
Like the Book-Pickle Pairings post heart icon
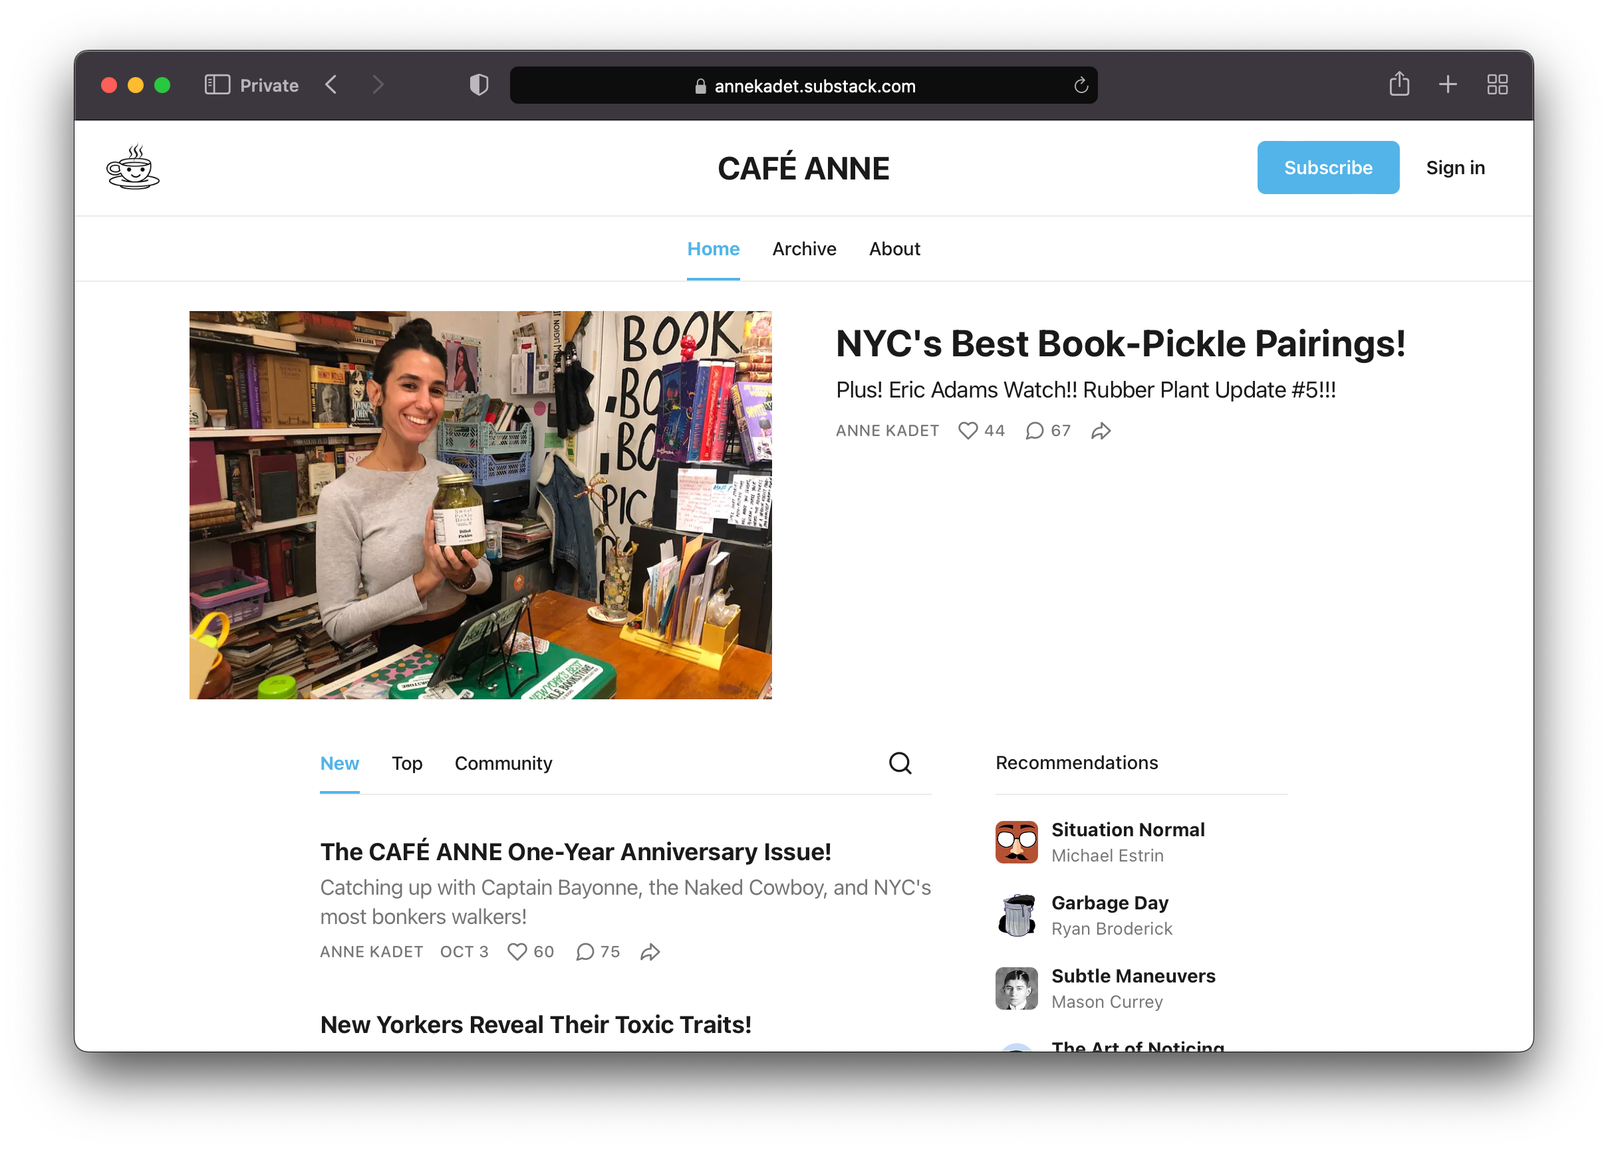point(968,431)
